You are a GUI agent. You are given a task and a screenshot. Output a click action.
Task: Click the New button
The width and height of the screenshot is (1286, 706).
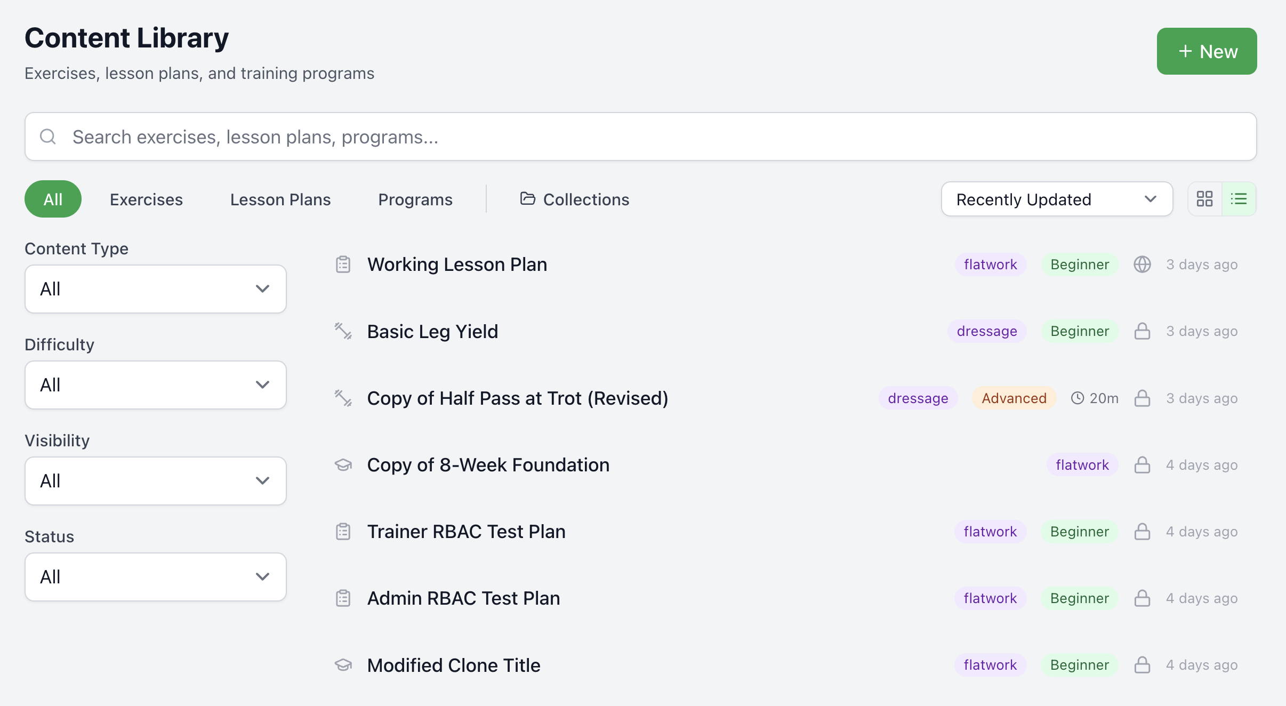point(1207,51)
